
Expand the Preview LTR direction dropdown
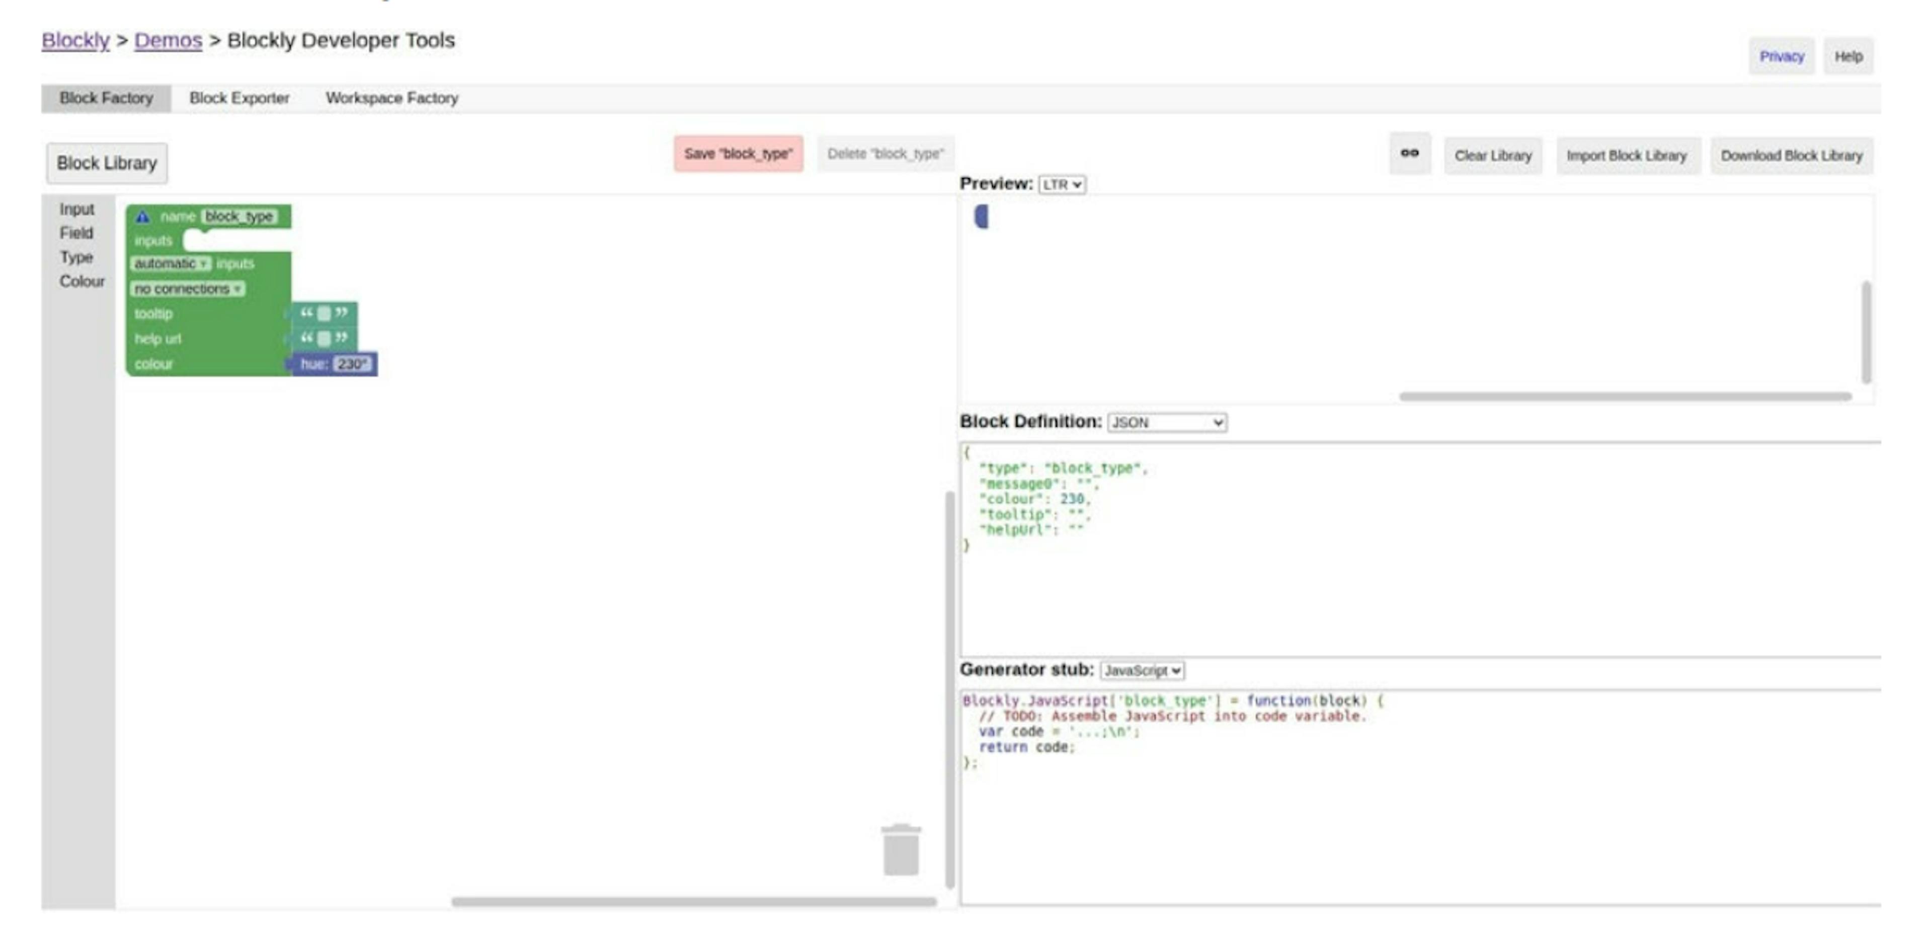(1061, 185)
